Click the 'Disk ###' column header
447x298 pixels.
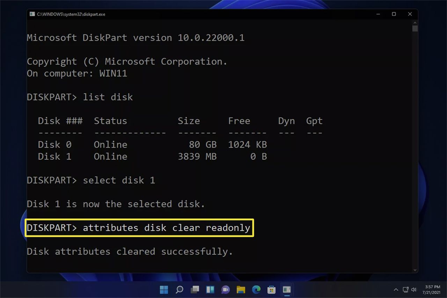[60, 121]
